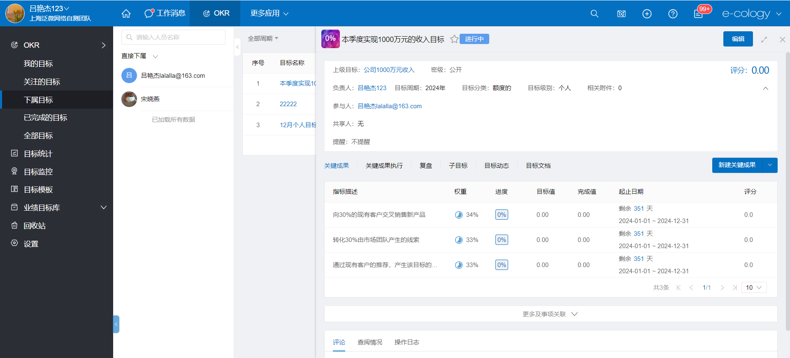Image resolution: width=790 pixels, height=358 pixels.
Task: Open the home page icon
Action: click(126, 14)
